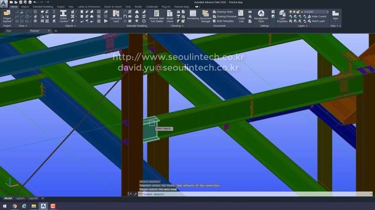Click the Save icon in quick access toolbar
This screenshot has width=375, height=210.
point(21,2)
